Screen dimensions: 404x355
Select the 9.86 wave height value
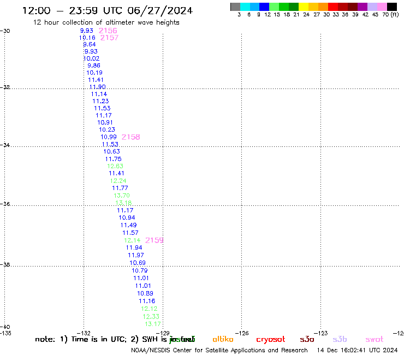(94, 66)
